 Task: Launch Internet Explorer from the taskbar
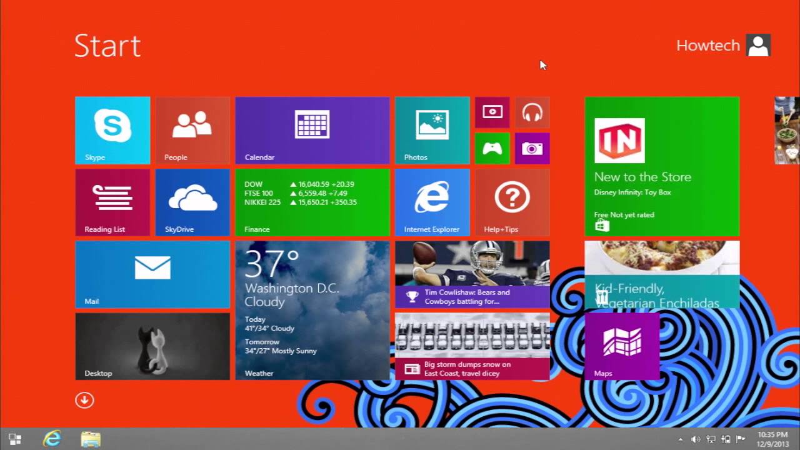point(52,439)
